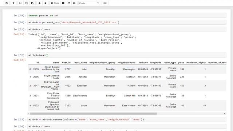The height and width of the screenshot is (131, 233).
Task: Click the host_id value '7192'
Action: pos(68,106)
